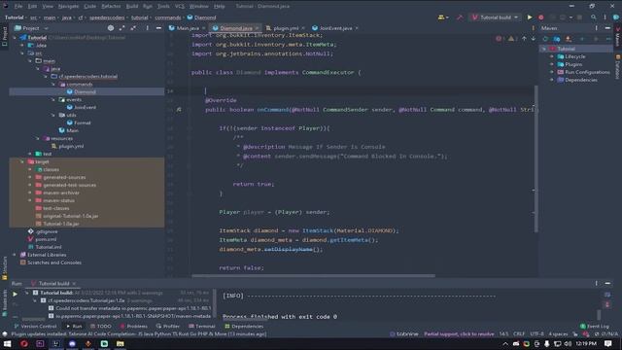The height and width of the screenshot is (350, 622).
Task: Go to previous highlighted error arrow
Action: pyautogui.click(x=524, y=39)
